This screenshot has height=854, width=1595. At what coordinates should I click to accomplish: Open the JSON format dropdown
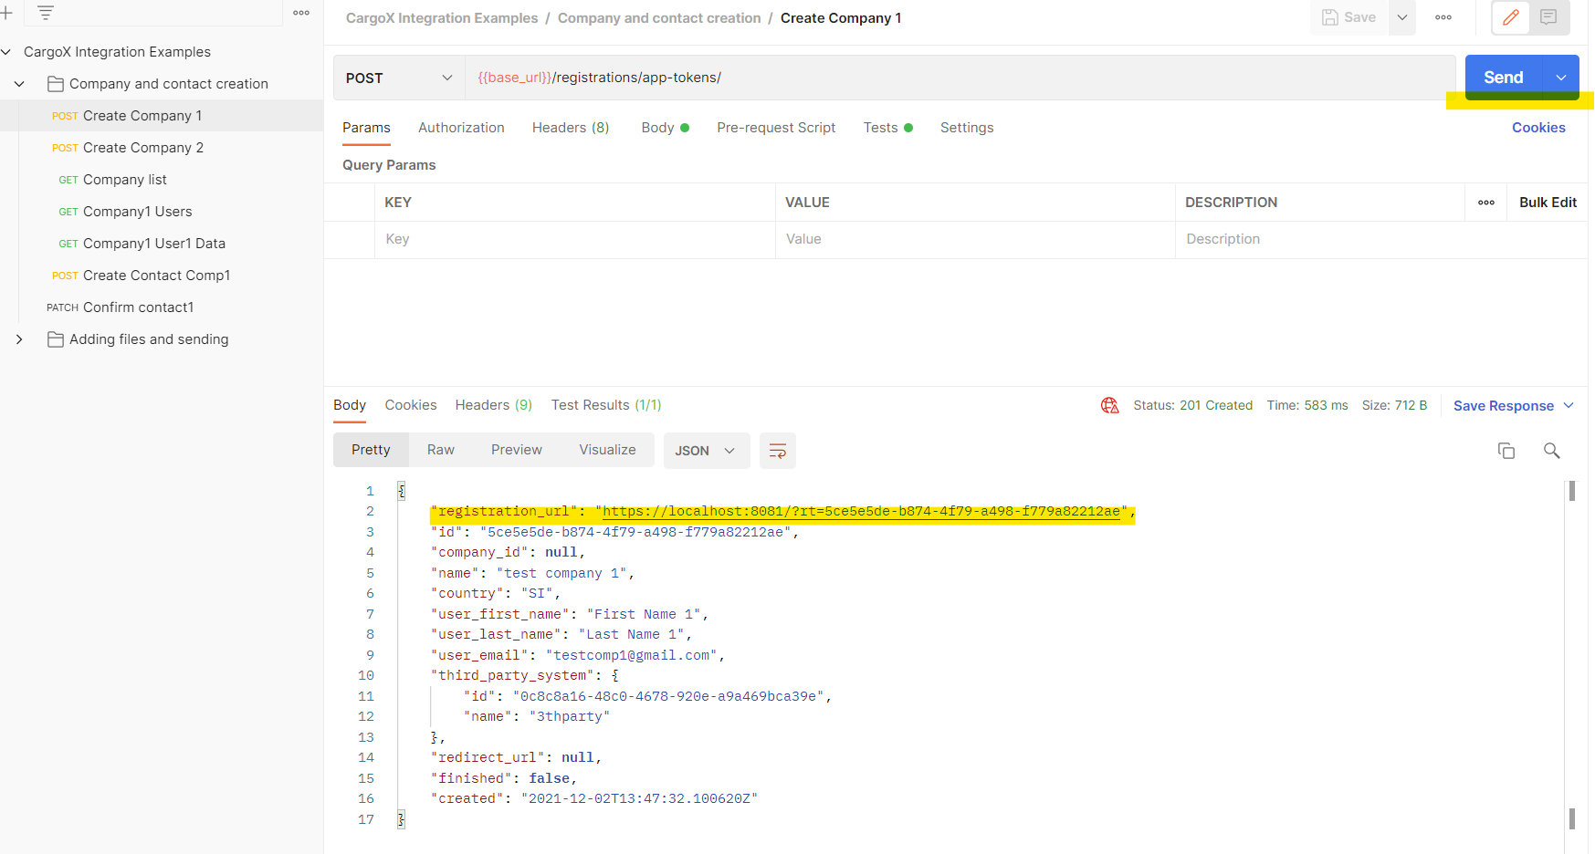click(x=705, y=451)
